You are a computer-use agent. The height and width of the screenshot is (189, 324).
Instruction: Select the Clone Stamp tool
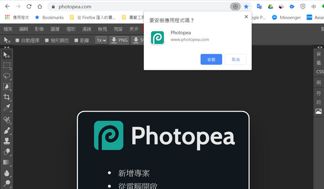pyautogui.click(x=7, y=141)
